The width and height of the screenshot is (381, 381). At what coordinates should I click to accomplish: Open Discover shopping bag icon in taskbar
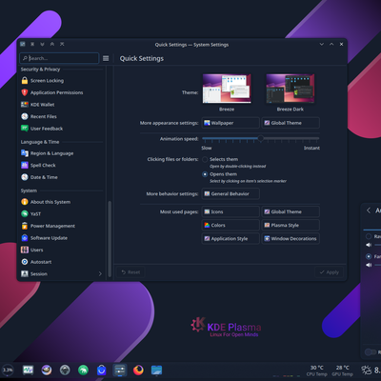(102, 370)
